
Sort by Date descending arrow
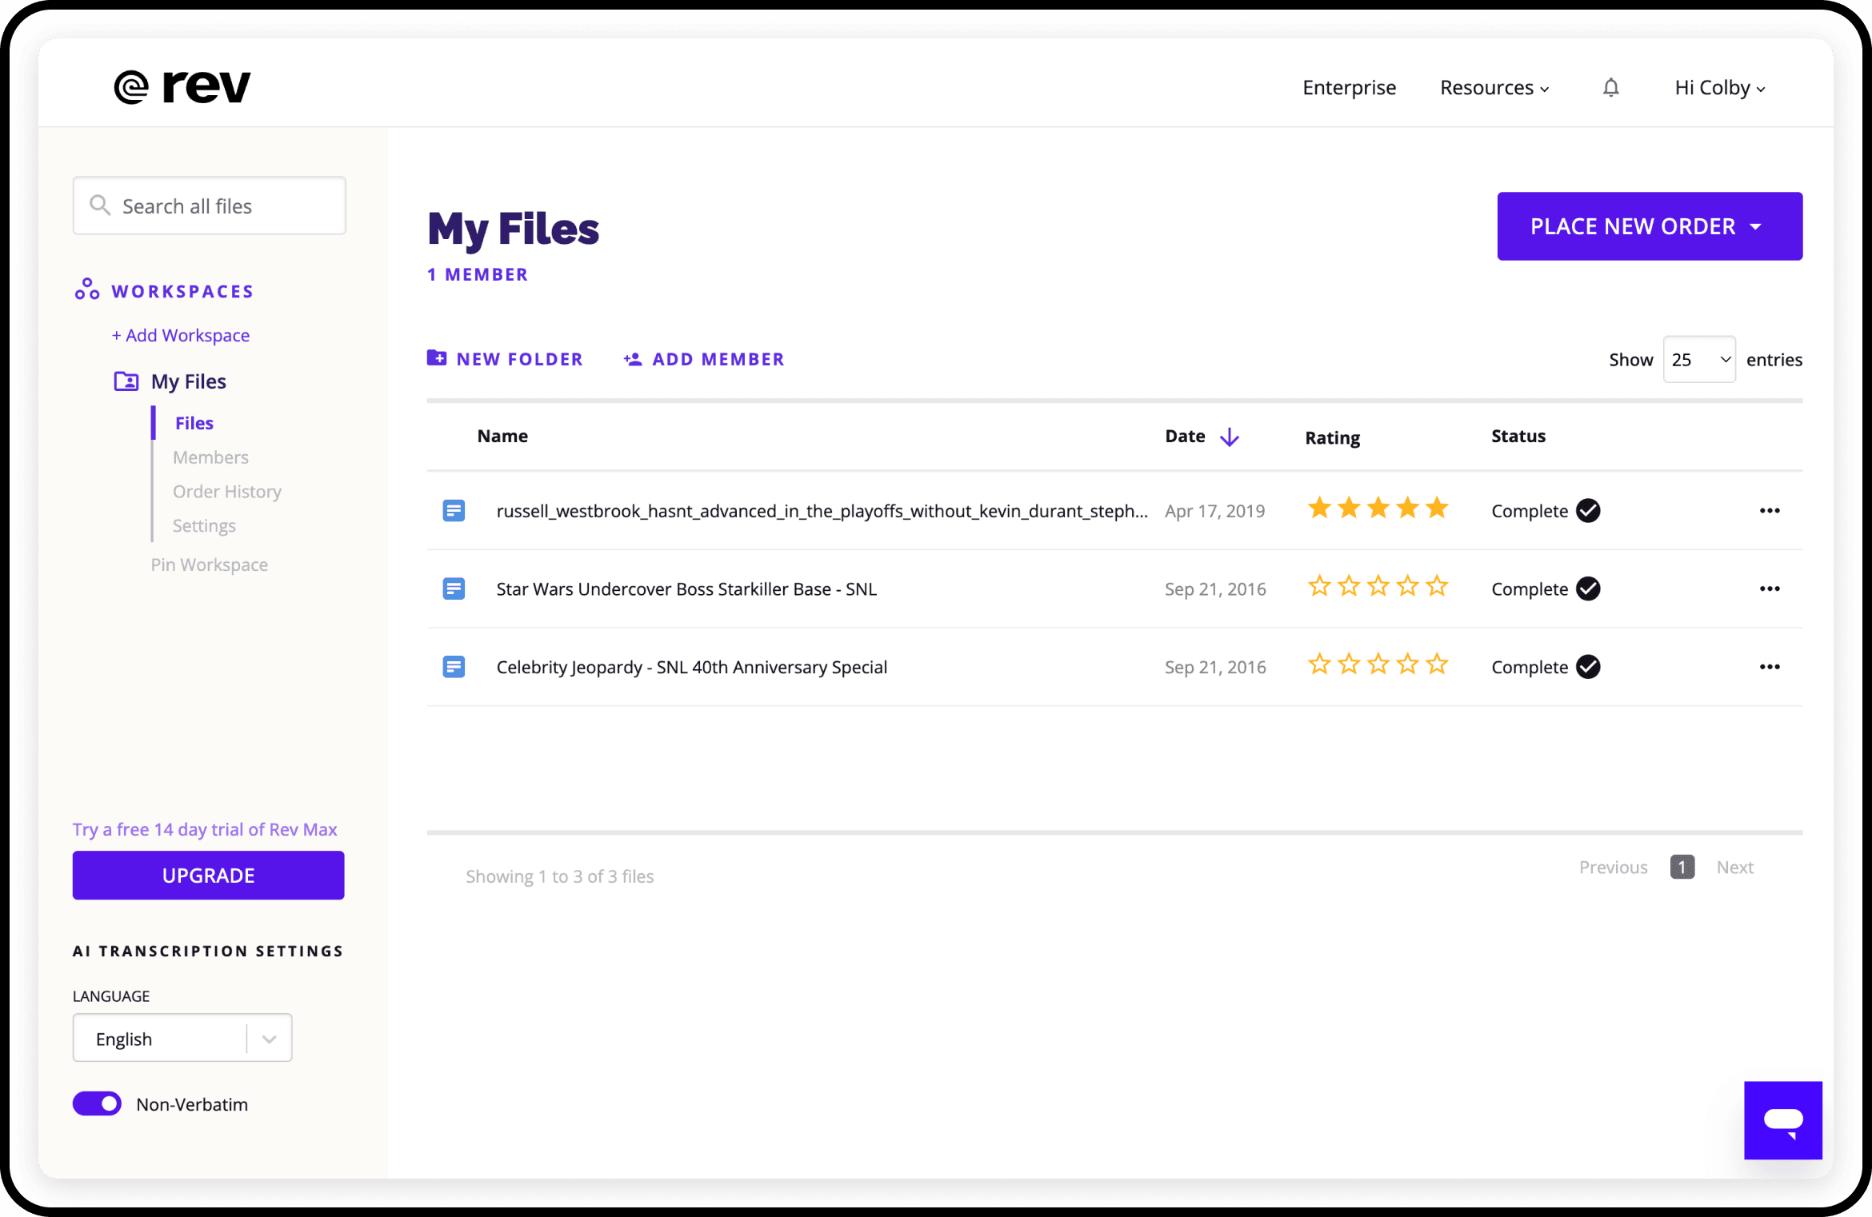coord(1230,437)
